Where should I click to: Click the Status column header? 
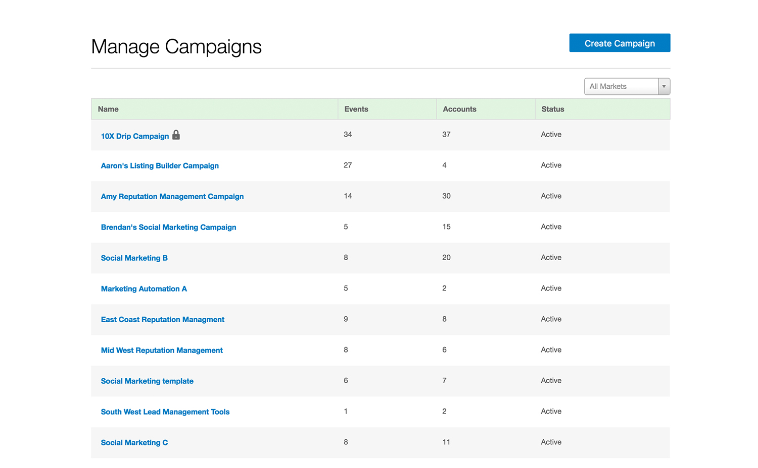point(553,109)
